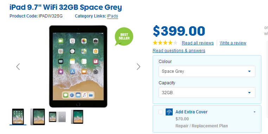The height and width of the screenshot is (134, 268).
Task: Click the 32GB capacity dropdown arrow
Action: pos(249,93)
